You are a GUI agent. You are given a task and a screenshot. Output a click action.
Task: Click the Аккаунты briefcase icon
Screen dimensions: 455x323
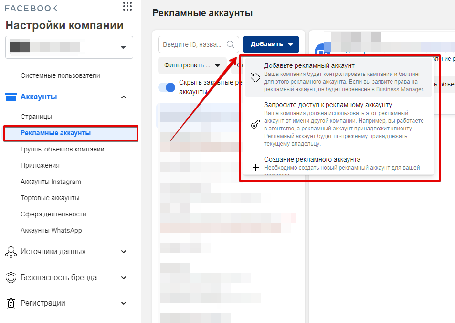click(x=11, y=97)
